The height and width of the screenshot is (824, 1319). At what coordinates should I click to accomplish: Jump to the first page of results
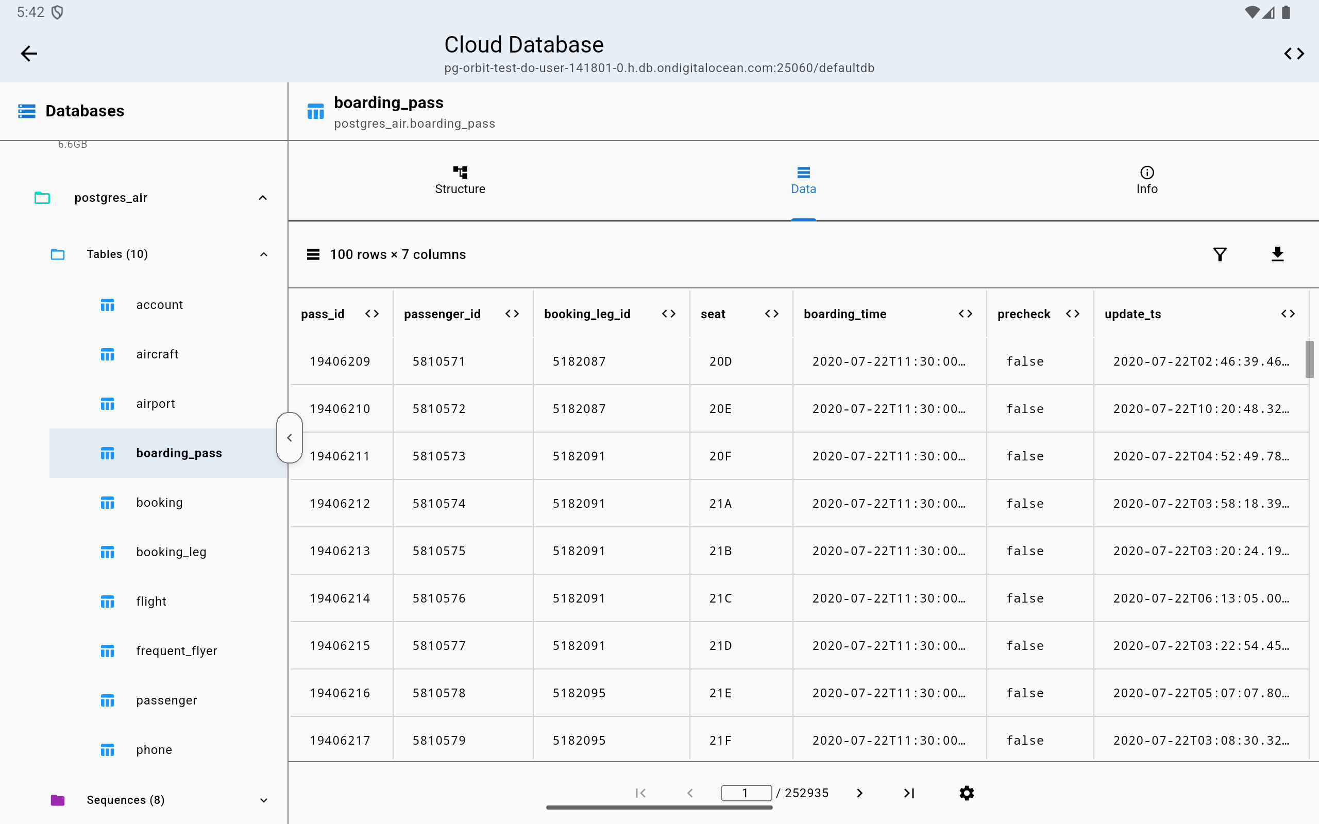tap(640, 793)
